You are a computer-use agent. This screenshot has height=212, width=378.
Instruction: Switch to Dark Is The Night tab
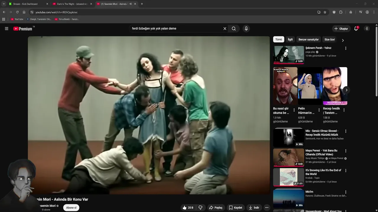[72, 4]
